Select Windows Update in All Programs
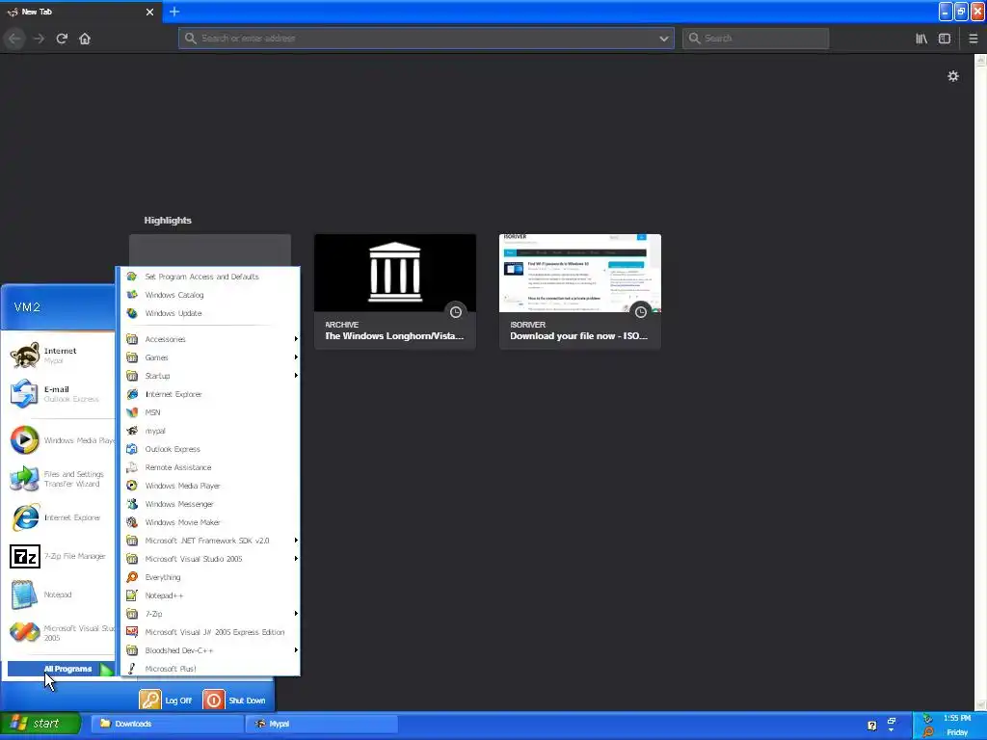 click(x=210, y=313)
